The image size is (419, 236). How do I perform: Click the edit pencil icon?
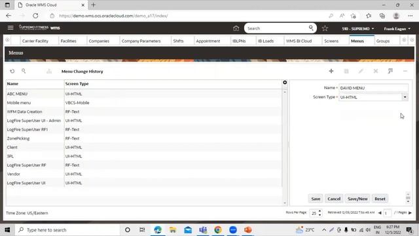pos(361,71)
